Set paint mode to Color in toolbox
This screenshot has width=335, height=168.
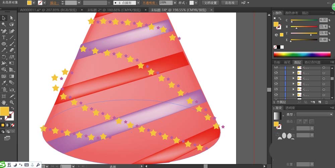3,125
